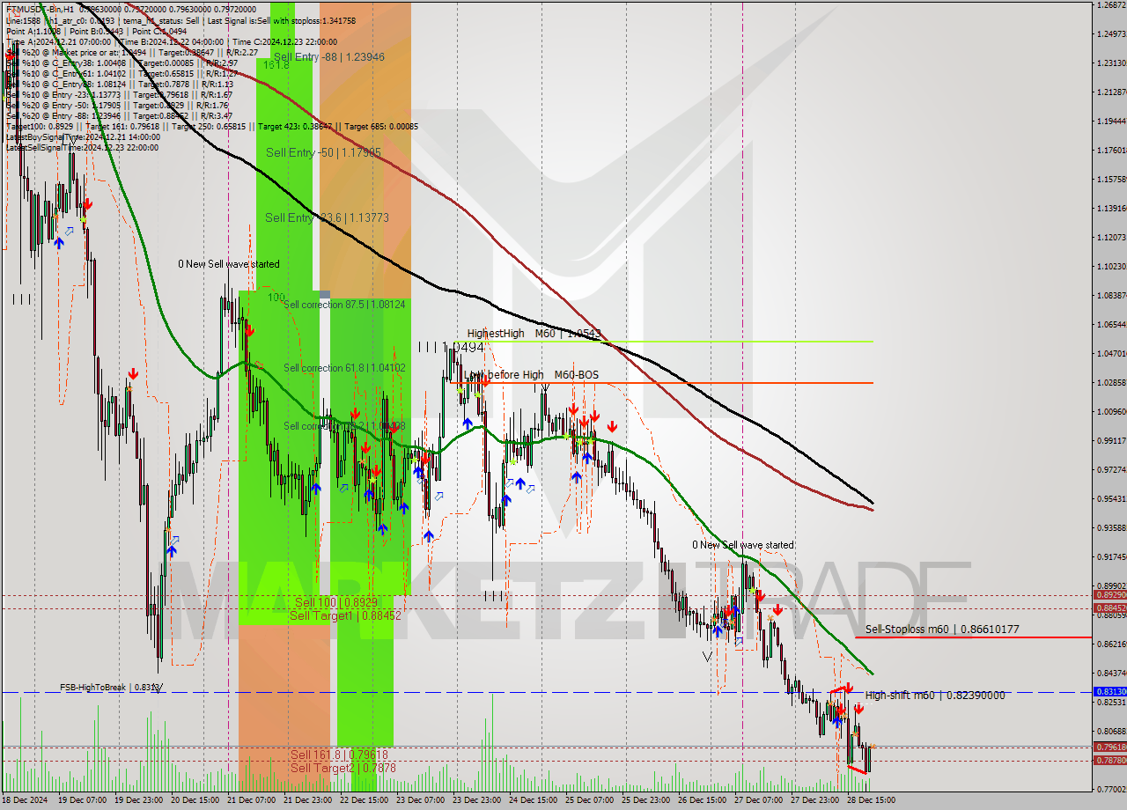The height and width of the screenshot is (810, 1127).
Task: Click the red 0.88452 price axis tag
Action: [x=1109, y=607]
